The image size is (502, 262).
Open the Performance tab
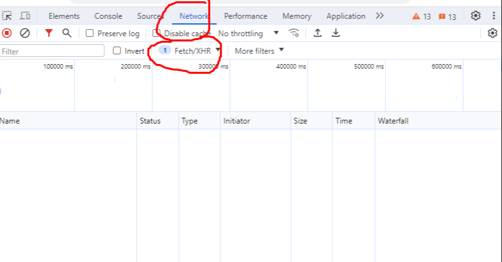pos(245,16)
